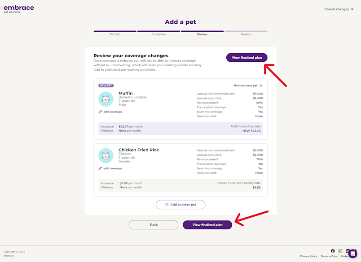This screenshot has height=262, width=361.
Task: Open the Privacy Policy link
Action: tap(308, 256)
